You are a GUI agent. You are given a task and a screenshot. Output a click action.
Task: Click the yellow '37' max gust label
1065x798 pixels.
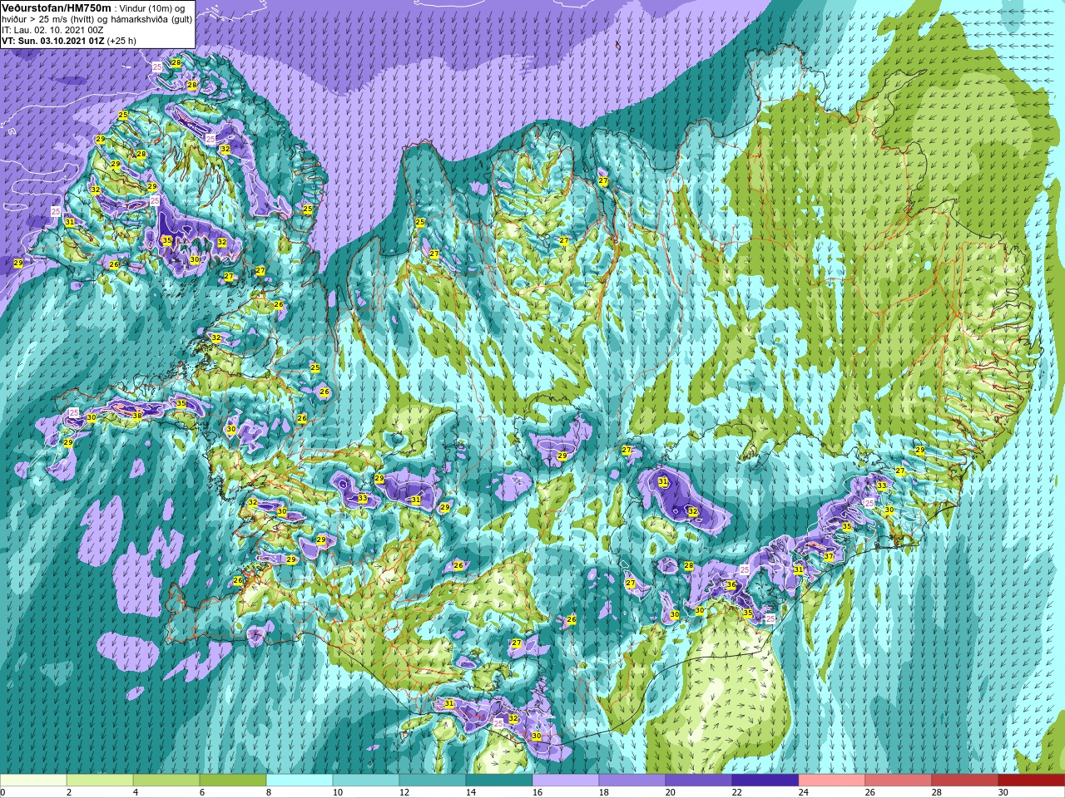click(x=829, y=557)
